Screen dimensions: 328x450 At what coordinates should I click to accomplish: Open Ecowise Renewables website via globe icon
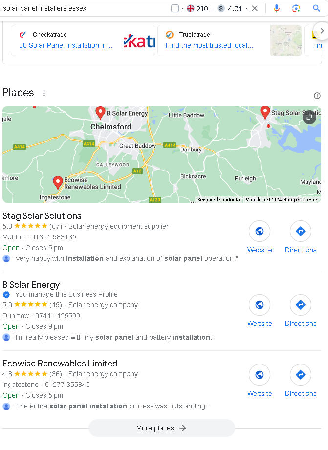click(260, 374)
